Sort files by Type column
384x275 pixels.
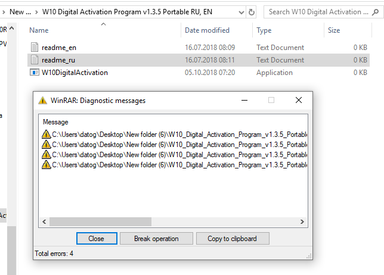264,30
